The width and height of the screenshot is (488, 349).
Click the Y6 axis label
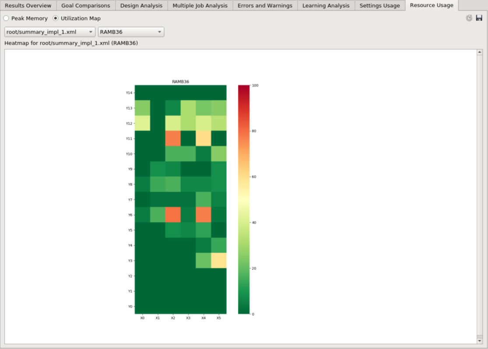130,215
